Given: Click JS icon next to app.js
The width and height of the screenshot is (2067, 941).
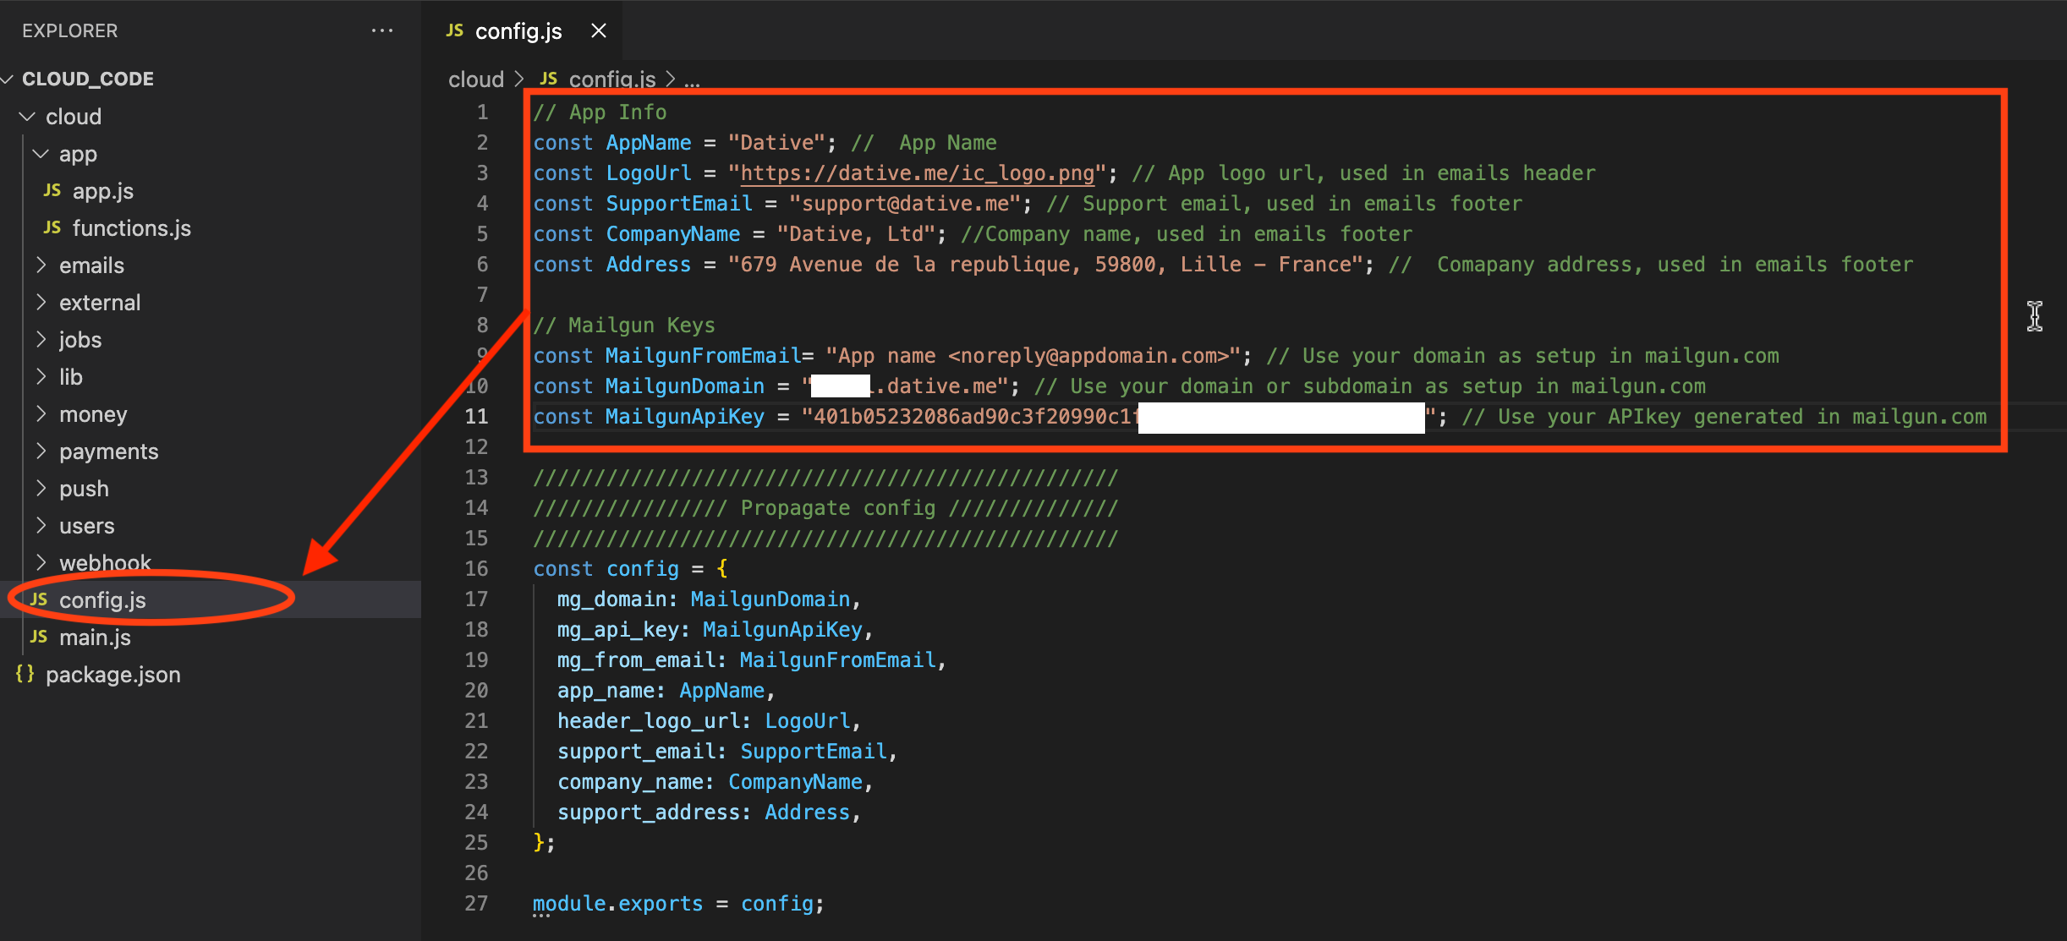Looking at the screenshot, I should click(x=52, y=191).
